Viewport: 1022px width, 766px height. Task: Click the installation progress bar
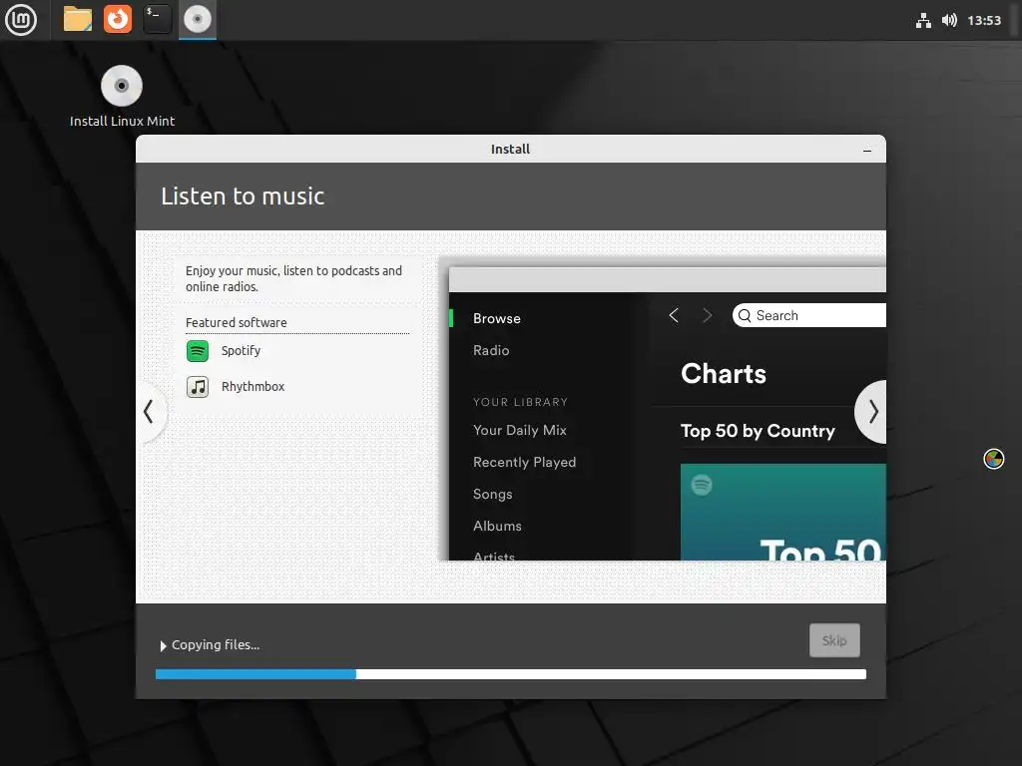[x=511, y=674]
